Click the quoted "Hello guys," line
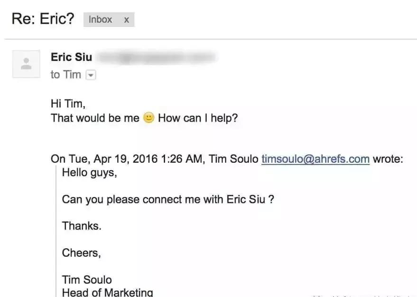417x297 pixels. click(89, 173)
